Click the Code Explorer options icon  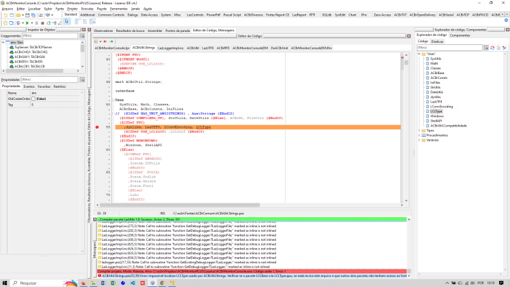[505, 48]
